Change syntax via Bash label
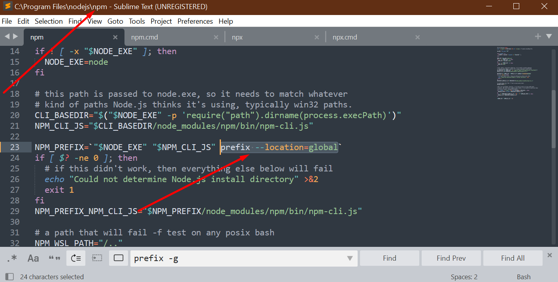Viewport: 558px width, 282px height. [x=524, y=277]
